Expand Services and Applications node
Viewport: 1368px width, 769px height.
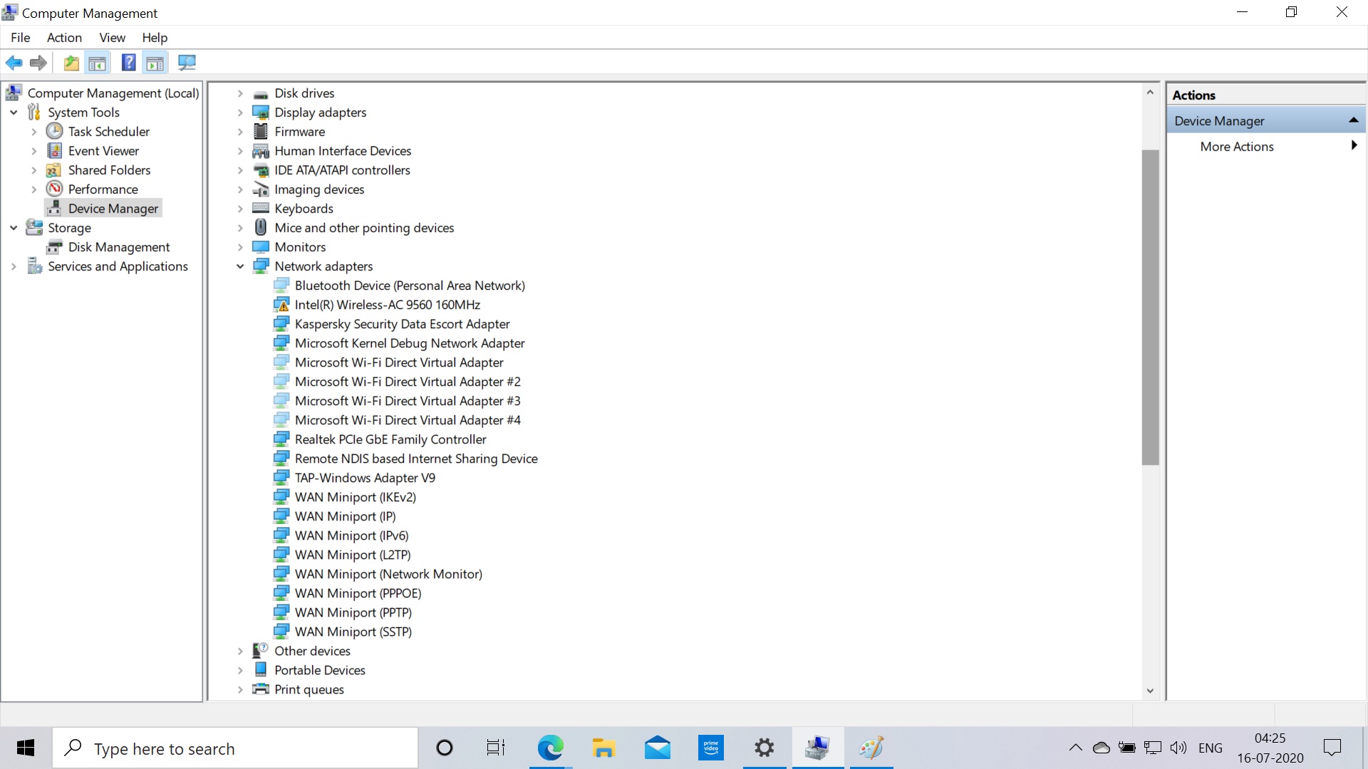coord(14,266)
